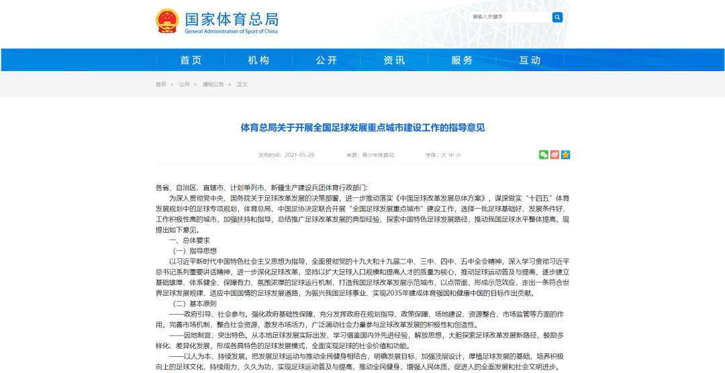Set font size to 小

click(x=458, y=155)
